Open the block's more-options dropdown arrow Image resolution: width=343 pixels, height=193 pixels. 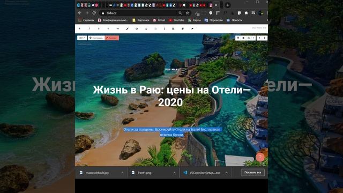click(253, 38)
